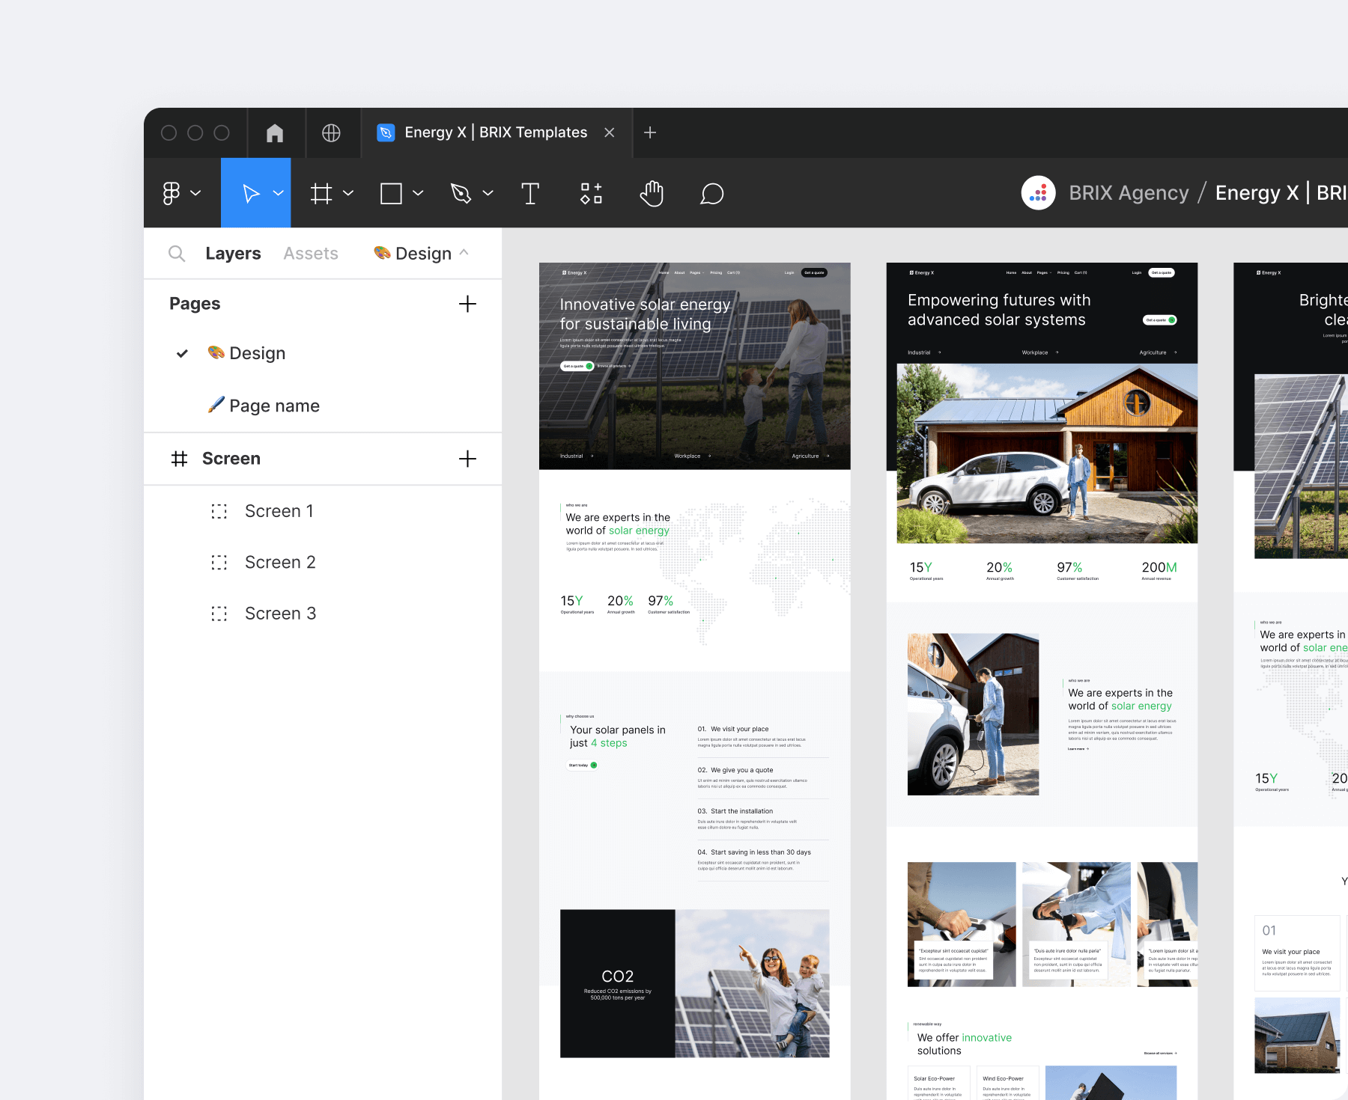Click the Home icon in the tab bar
This screenshot has width=1348, height=1100.
coord(275,132)
